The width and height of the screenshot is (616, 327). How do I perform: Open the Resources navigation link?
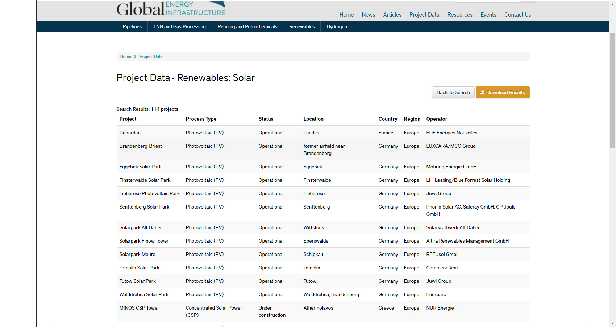(x=460, y=15)
